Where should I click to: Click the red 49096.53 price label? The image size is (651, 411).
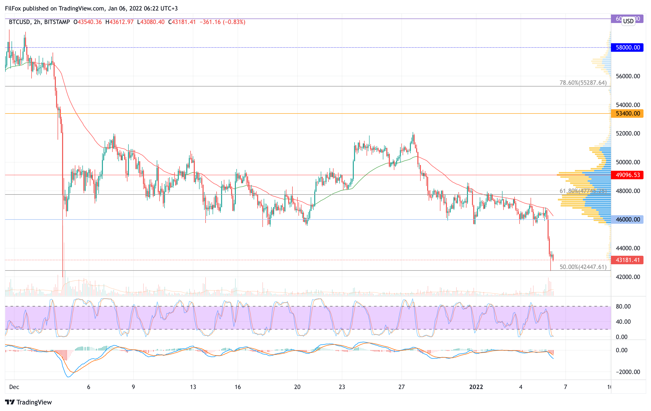(627, 175)
